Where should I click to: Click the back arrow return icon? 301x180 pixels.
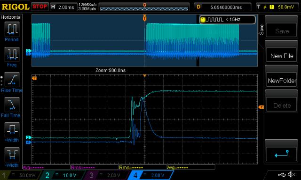coord(282,154)
